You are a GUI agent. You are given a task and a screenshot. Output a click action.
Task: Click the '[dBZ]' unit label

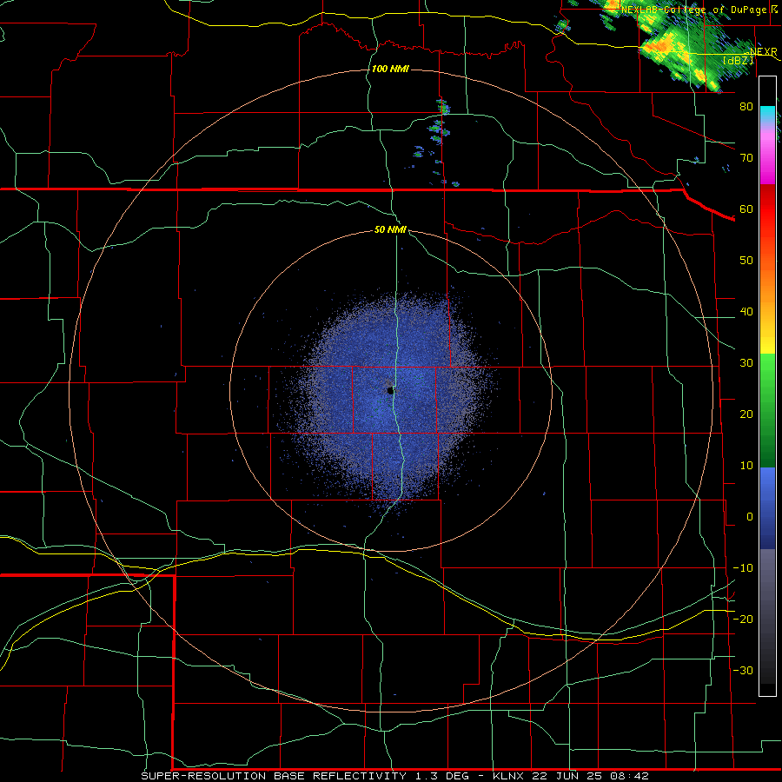point(738,60)
